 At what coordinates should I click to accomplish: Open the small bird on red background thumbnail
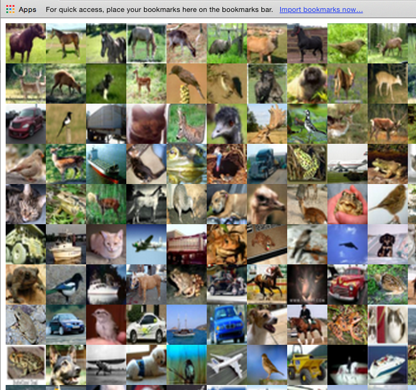pyautogui.click(x=106, y=325)
